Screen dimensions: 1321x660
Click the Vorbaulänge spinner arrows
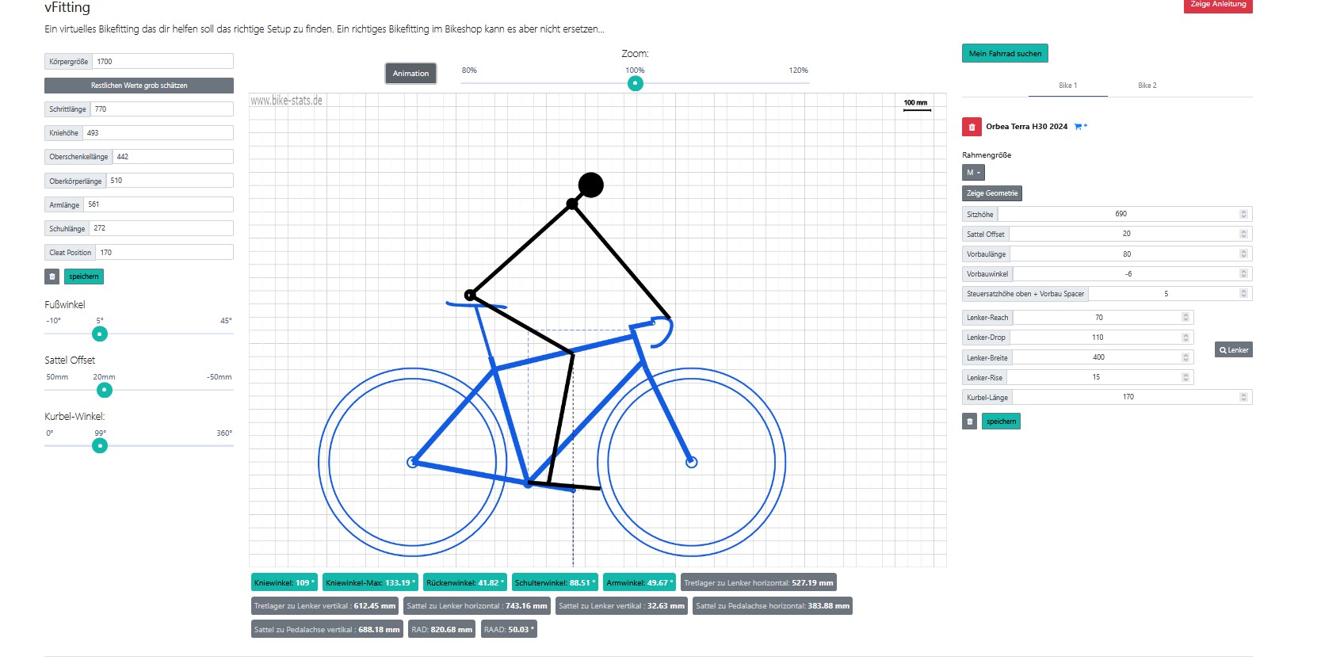coord(1243,254)
